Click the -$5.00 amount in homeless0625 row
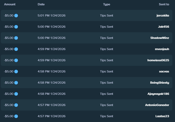Viewport: 175px width, 122px height. pos(9,60)
